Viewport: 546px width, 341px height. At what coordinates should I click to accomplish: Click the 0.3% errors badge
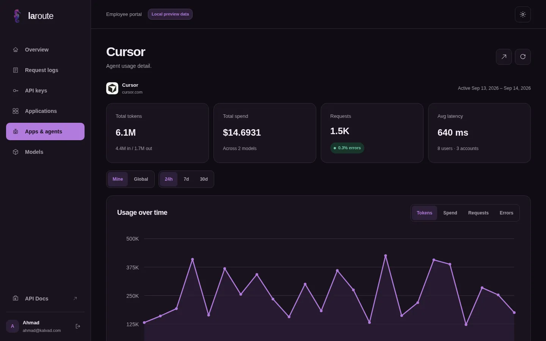(347, 148)
